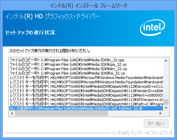177x140 pixels.
Task: Select the registry line with VendorID
Action: (x=86, y=91)
